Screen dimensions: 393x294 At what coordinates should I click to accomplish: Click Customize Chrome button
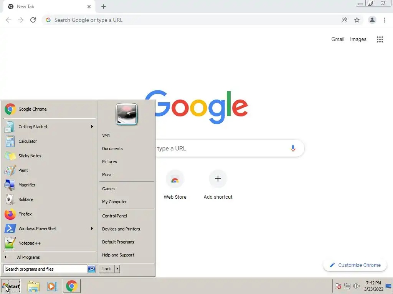pyautogui.click(x=355, y=265)
